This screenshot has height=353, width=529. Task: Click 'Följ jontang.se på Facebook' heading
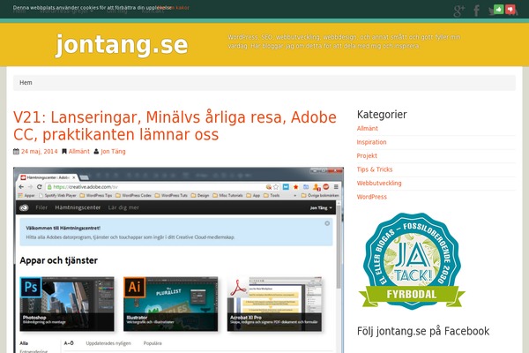(x=423, y=331)
